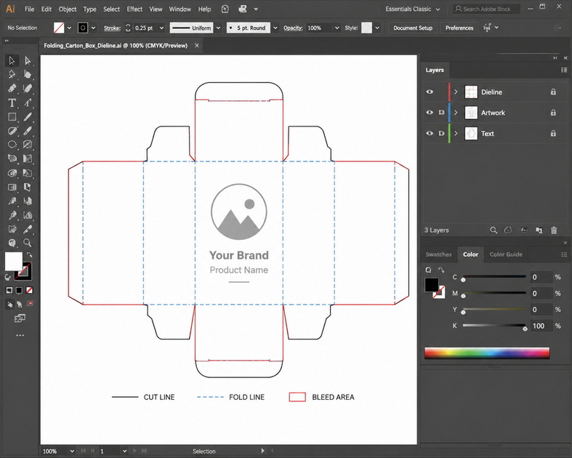572x458 pixels.
Task: Switch to the Swatches tab
Action: pos(438,254)
